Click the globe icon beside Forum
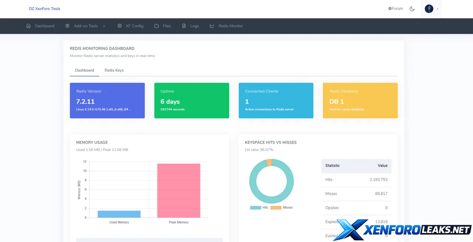This screenshot has height=242, width=473. pyautogui.click(x=390, y=9)
